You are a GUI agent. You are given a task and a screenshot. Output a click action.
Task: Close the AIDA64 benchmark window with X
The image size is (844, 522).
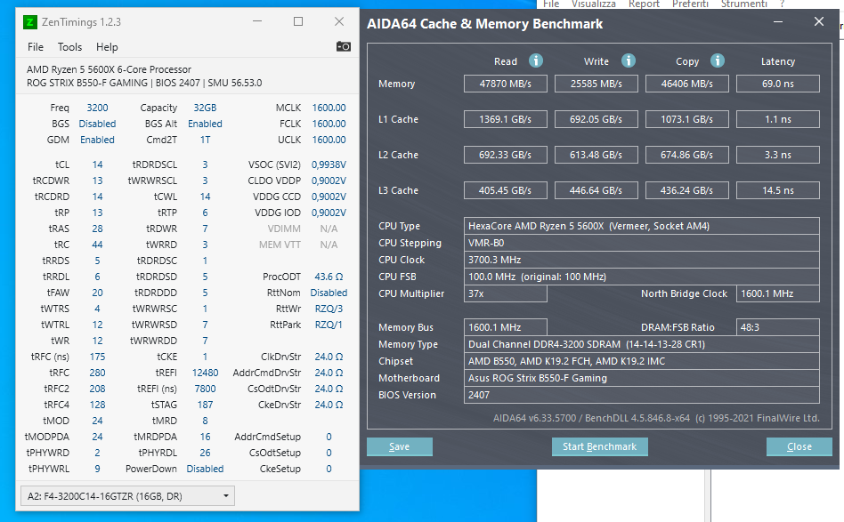pos(819,21)
